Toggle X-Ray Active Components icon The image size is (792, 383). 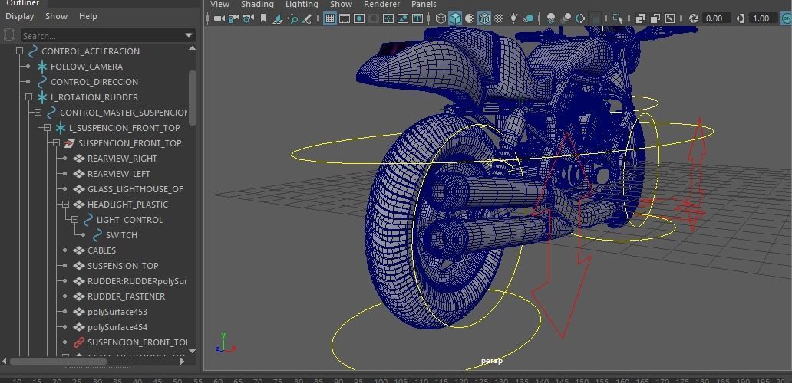click(x=655, y=18)
